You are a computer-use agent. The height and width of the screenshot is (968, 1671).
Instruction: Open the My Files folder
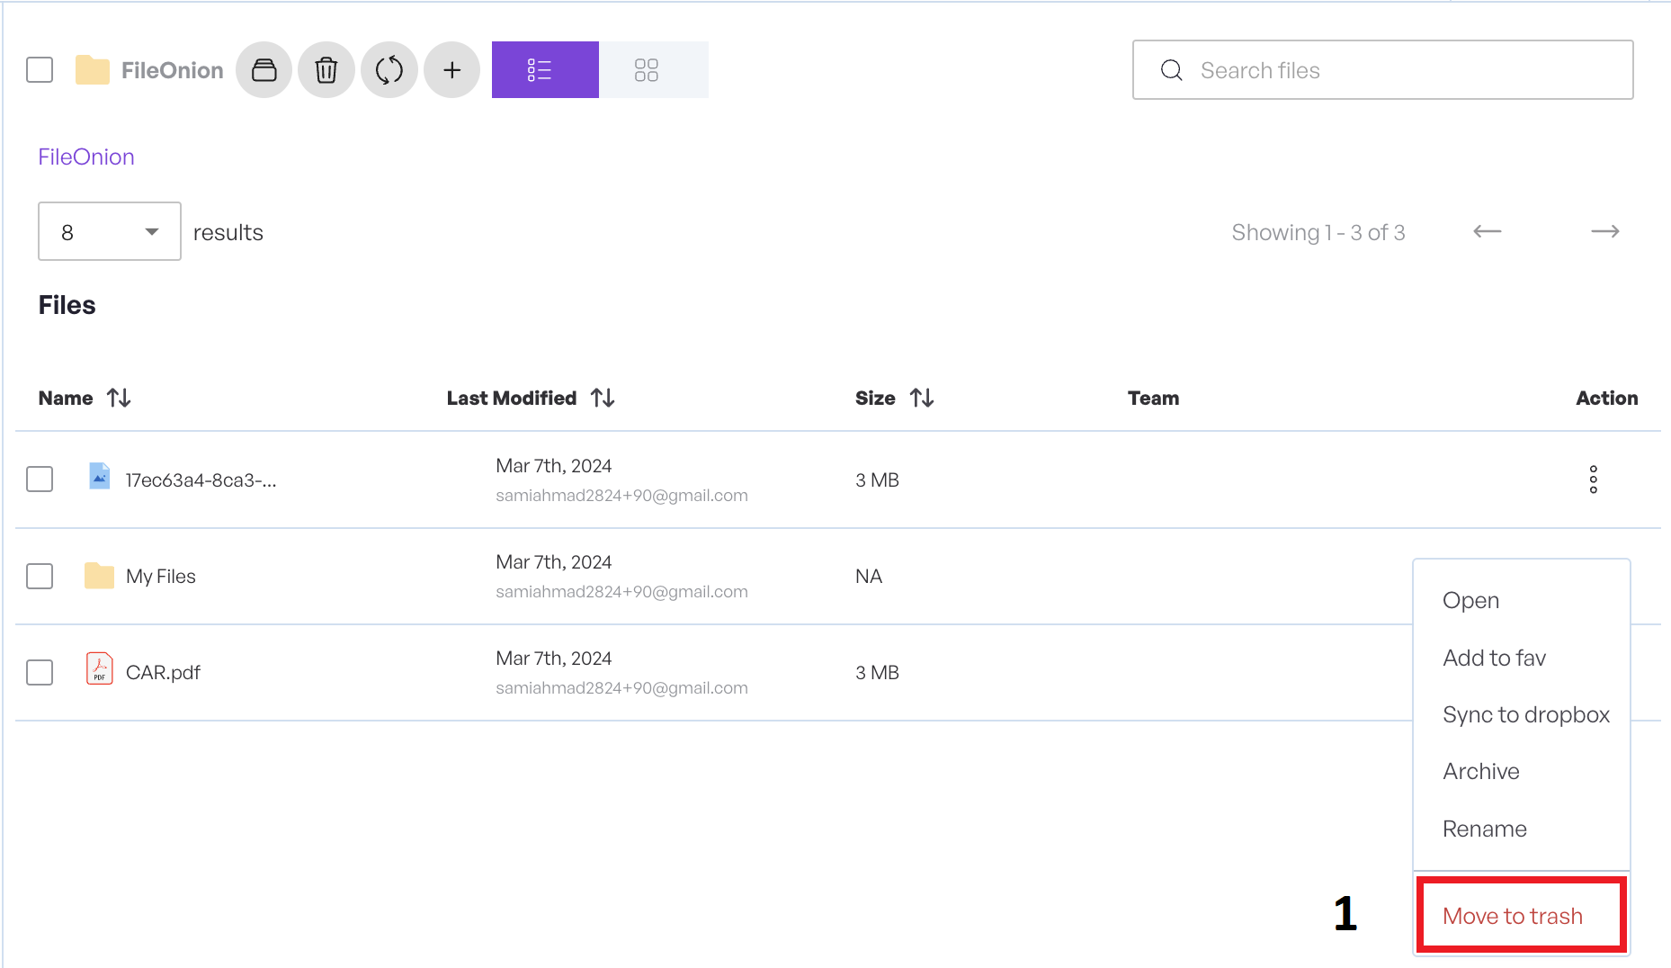[161, 576]
